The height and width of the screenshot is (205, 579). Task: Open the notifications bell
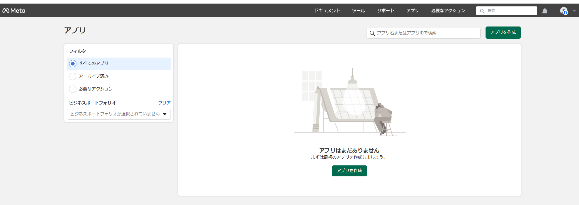click(x=545, y=11)
